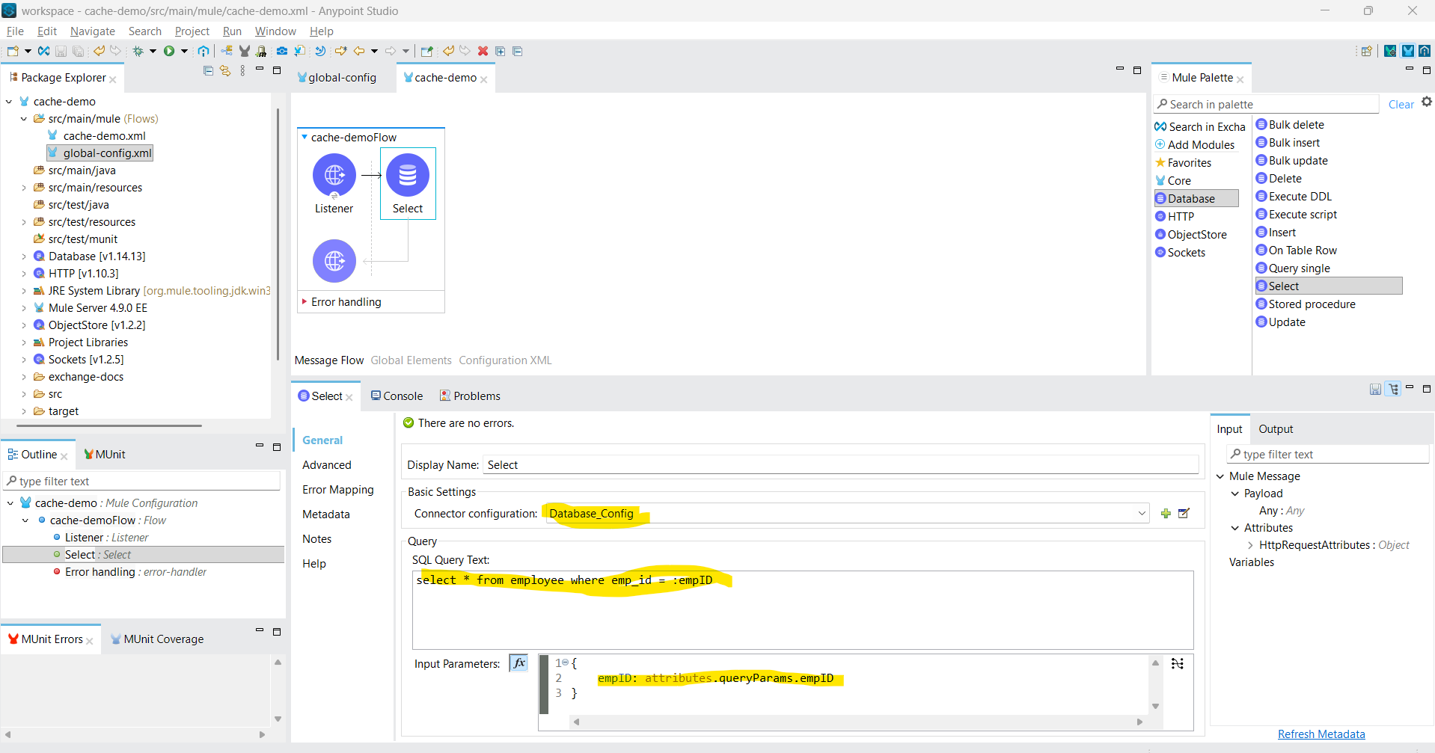Screen dimensions: 1435x753
Task: Collapse the Payload node in Input metadata
Action: 1235,494
